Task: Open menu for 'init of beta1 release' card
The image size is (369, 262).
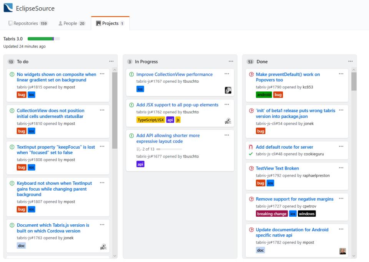Action: coord(341,110)
